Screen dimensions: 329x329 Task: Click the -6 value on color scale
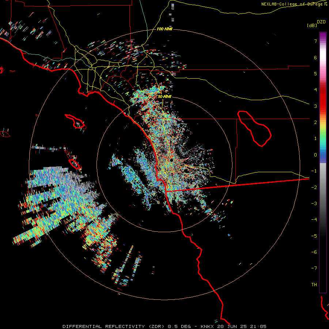tap(314, 252)
